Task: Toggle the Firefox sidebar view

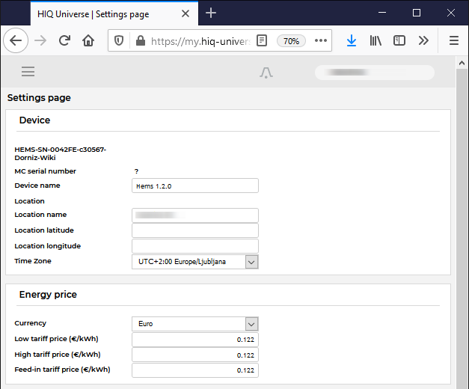Action: click(399, 41)
